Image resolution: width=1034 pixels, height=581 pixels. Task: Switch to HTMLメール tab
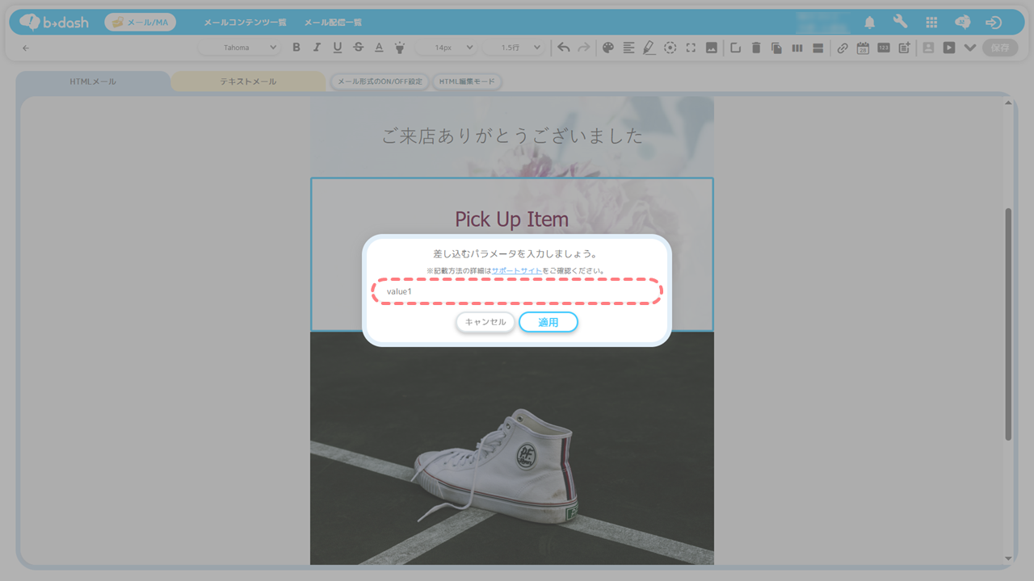click(93, 82)
